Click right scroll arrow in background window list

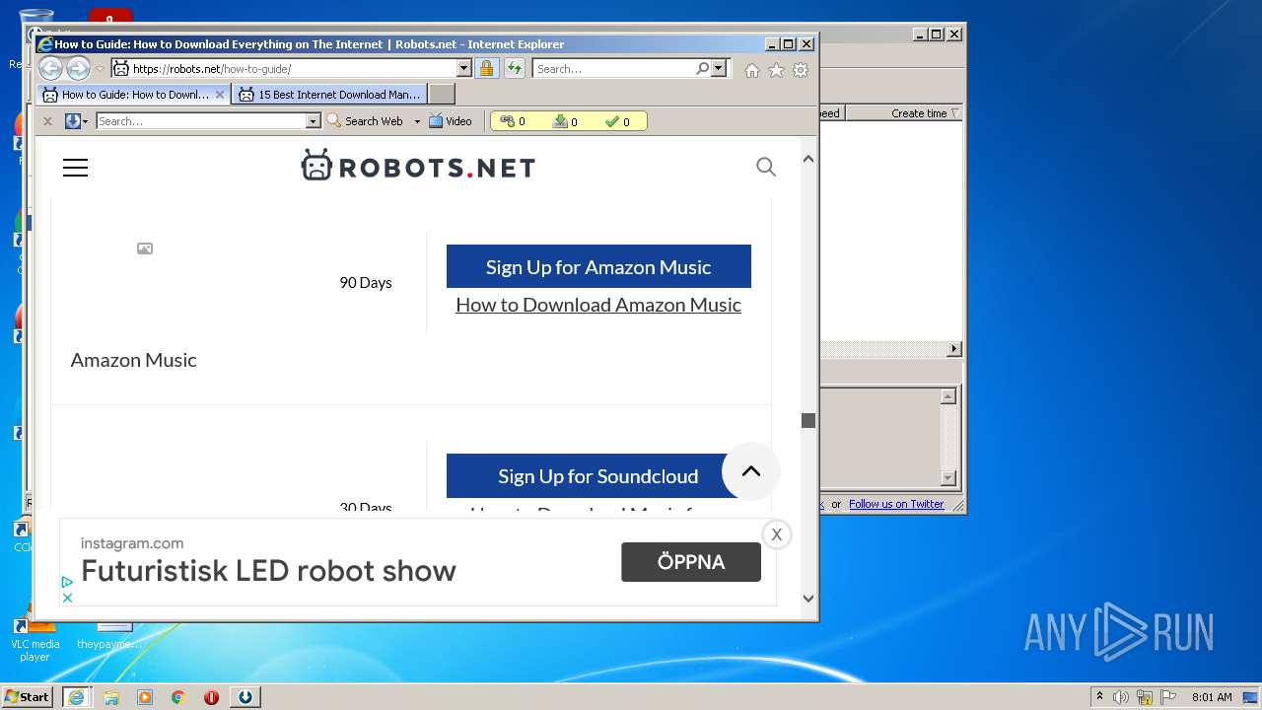953,349
